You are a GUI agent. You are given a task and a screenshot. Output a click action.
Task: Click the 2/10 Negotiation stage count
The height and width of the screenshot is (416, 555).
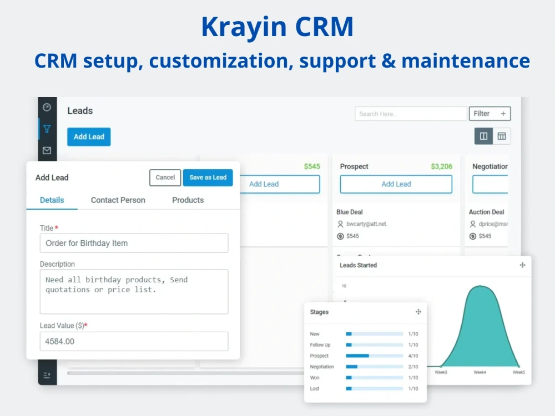pos(413,367)
